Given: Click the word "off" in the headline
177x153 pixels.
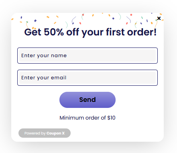Looking at the screenshot, I should (73, 32).
